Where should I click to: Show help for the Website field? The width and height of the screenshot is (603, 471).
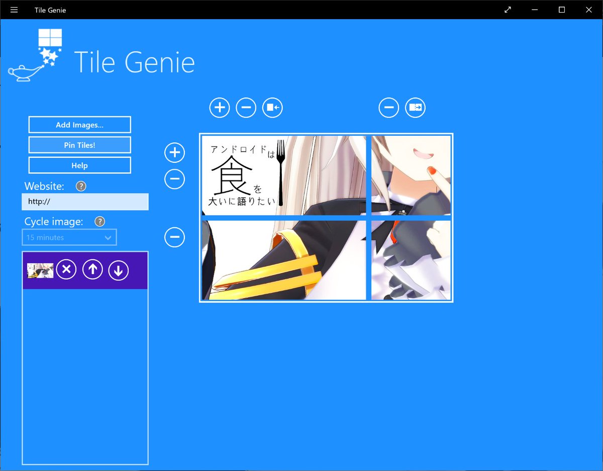(81, 186)
